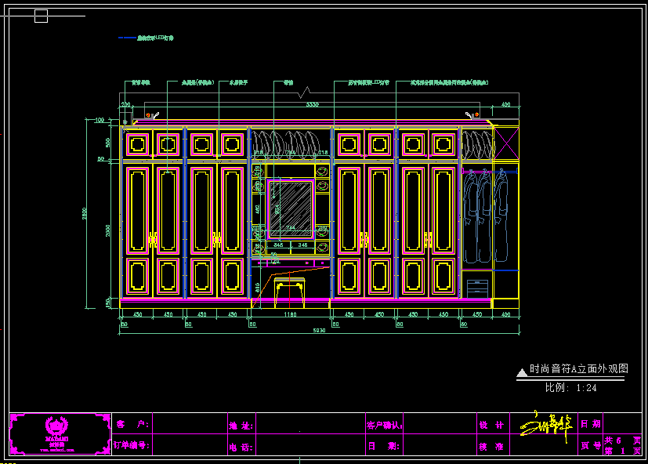Select the vanity stool under the mirror
The width and height of the screenshot is (648, 464).
tap(289, 288)
